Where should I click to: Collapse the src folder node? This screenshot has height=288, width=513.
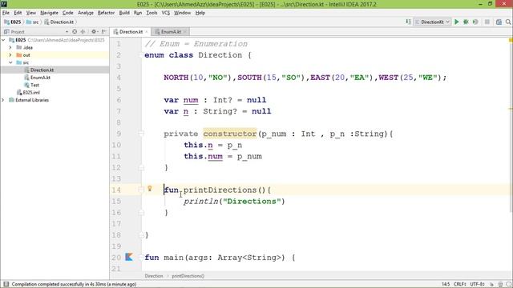[x=10, y=62]
